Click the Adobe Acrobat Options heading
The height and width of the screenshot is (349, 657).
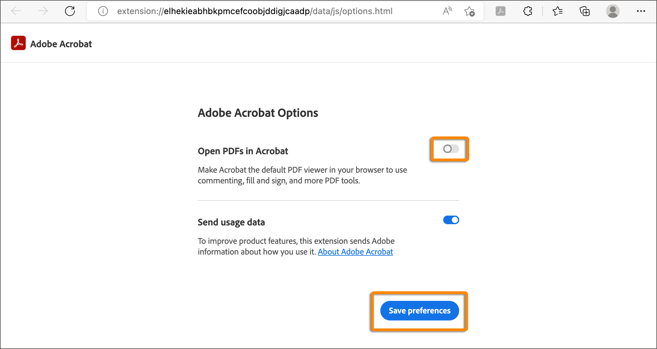[x=258, y=113]
